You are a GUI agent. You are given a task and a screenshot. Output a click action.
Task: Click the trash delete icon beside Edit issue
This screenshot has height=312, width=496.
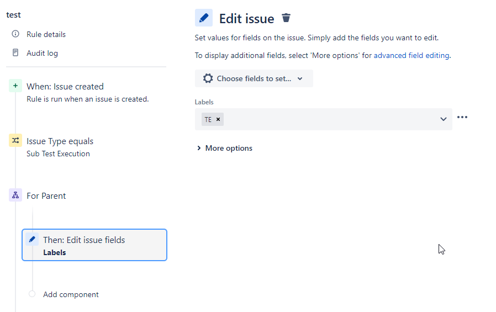coord(286,18)
